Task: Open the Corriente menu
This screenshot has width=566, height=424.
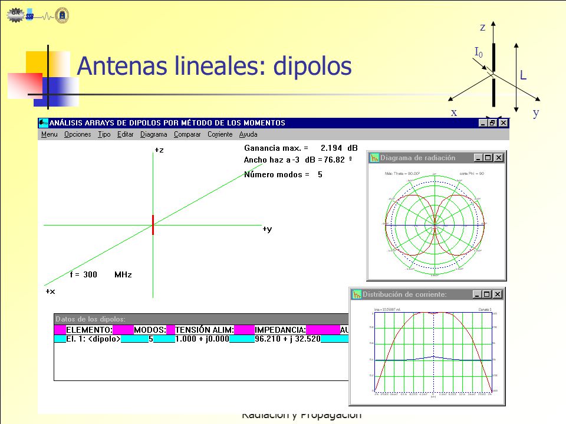Action: (x=220, y=134)
